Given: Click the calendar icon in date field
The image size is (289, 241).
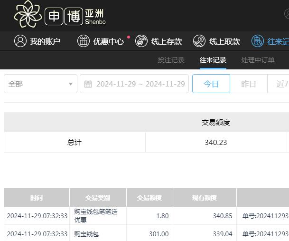Looking at the screenshot, I should tap(88, 84).
